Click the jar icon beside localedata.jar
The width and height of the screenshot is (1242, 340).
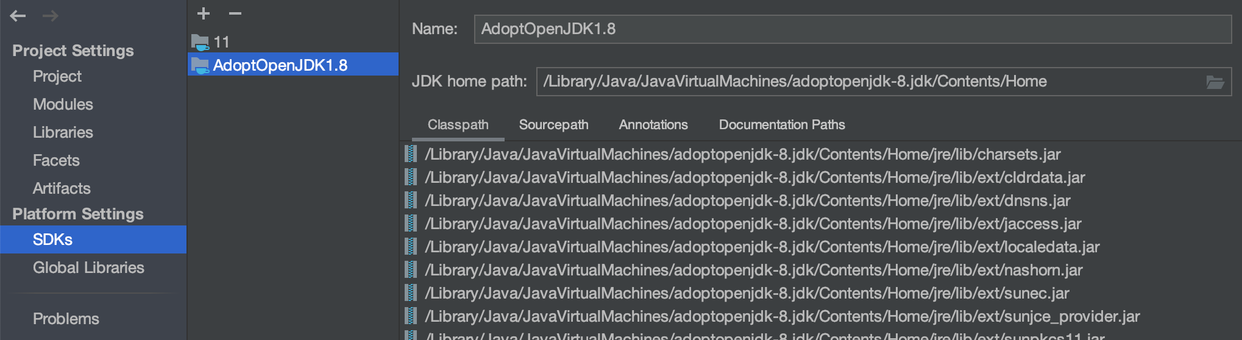coord(411,247)
